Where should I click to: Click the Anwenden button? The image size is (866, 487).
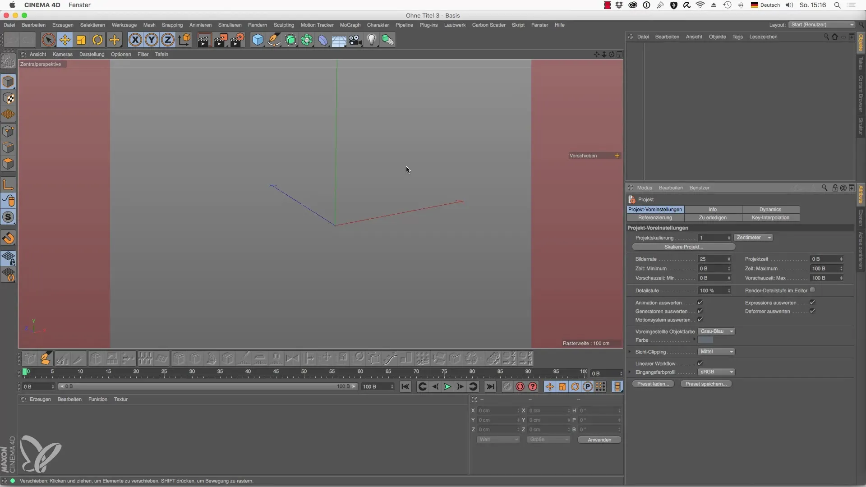tap(599, 440)
